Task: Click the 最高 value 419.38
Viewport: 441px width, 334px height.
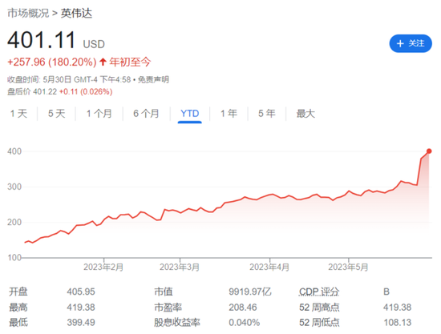Action: coord(81,308)
